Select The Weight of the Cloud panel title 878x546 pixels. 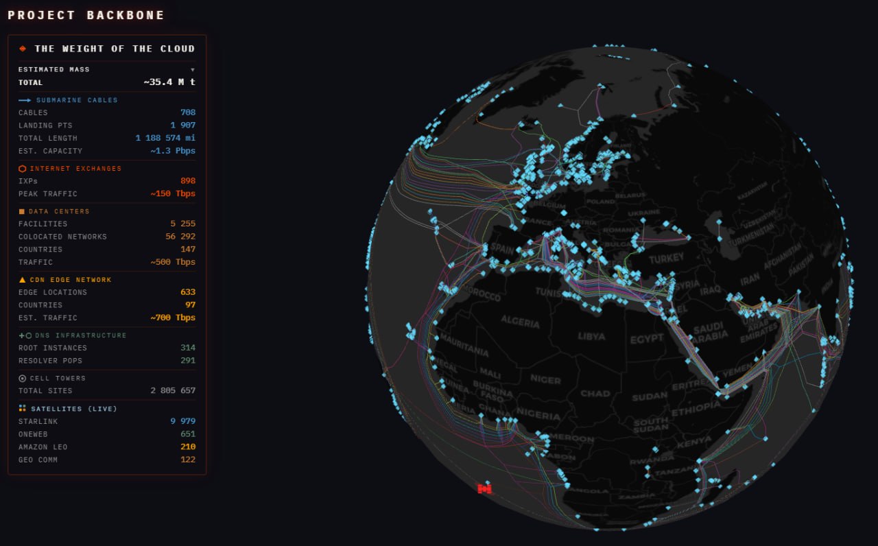[115, 49]
